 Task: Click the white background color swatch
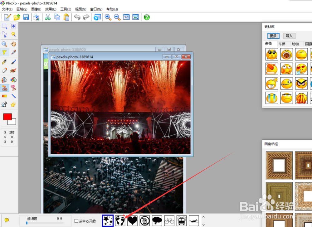click(13, 122)
